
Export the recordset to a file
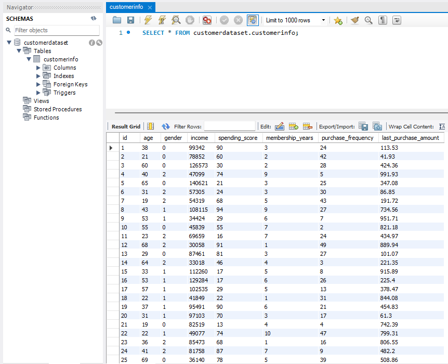(364, 126)
